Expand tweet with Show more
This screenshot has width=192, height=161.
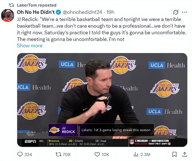[x=30, y=45]
